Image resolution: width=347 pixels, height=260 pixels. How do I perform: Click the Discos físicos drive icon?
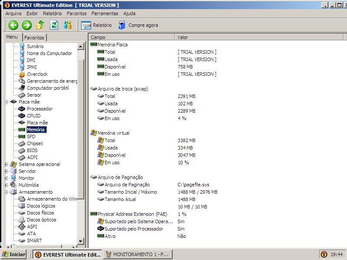(x=22, y=213)
